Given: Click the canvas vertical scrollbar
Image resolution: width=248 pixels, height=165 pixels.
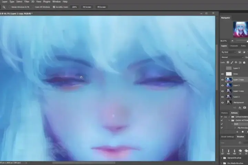Looking at the screenshot, I should 217,67.
